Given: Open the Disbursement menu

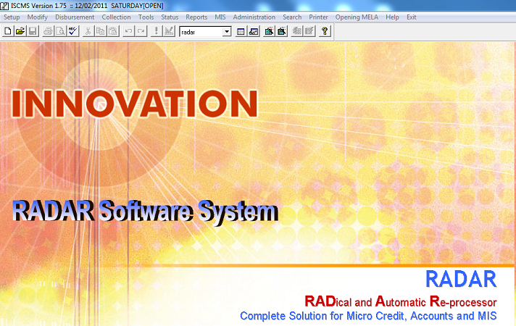Looking at the screenshot, I should tap(75, 17).
